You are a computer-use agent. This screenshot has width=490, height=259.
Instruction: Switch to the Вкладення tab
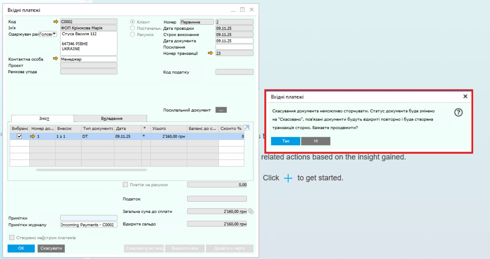112,118
